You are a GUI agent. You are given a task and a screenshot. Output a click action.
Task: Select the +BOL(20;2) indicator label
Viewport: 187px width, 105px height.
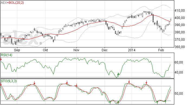(x=15, y=3)
